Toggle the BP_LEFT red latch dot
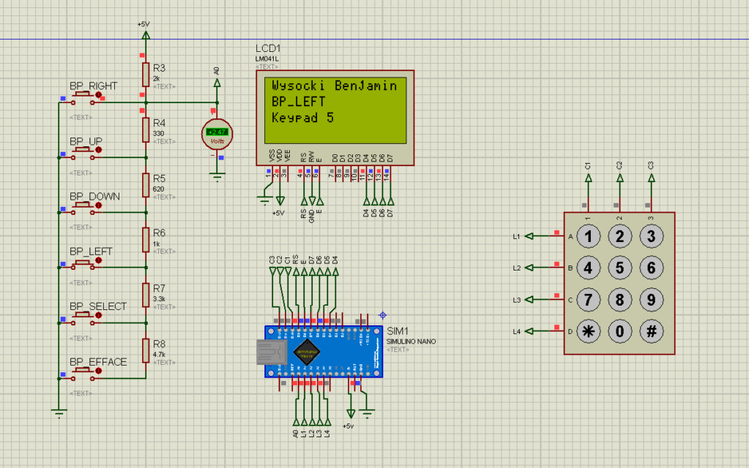This screenshot has height=468, width=749. [x=98, y=260]
